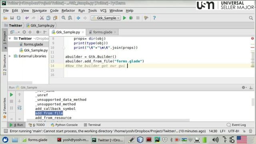Click the error indicator at the editor top right
The image size is (256, 144).
click(252, 38)
